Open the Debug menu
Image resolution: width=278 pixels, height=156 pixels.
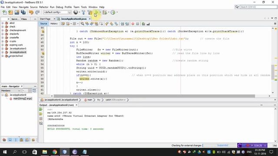(x=60, y=7)
